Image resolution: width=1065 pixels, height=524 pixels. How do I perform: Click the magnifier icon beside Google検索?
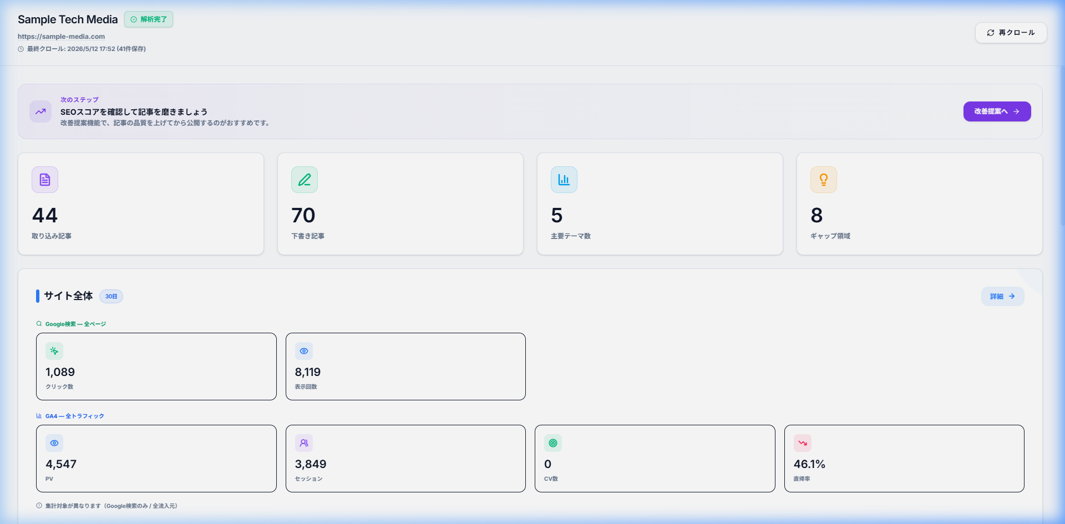pos(39,324)
